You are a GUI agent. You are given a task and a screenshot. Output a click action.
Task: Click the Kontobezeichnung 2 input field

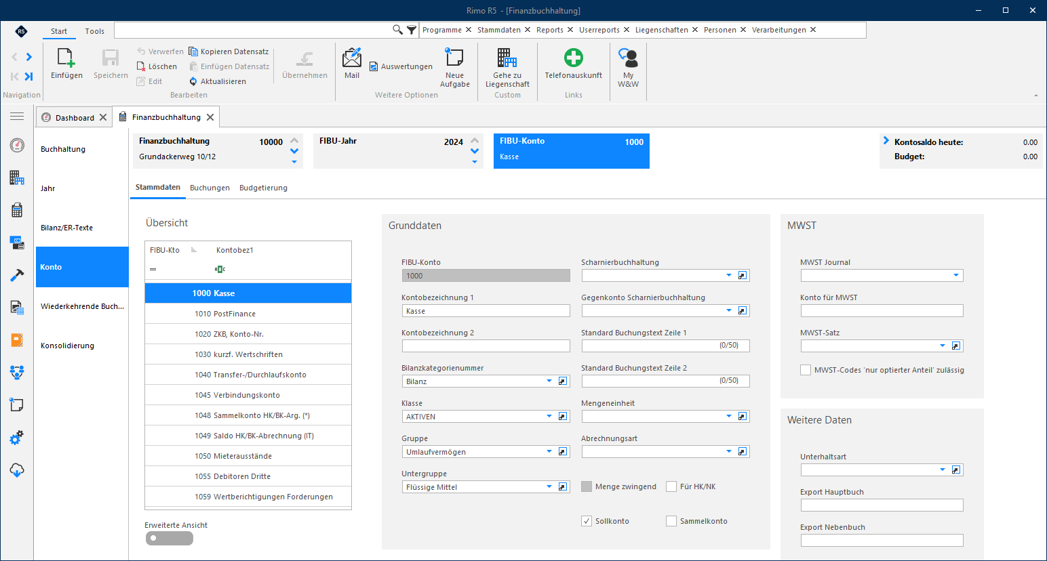click(x=486, y=346)
